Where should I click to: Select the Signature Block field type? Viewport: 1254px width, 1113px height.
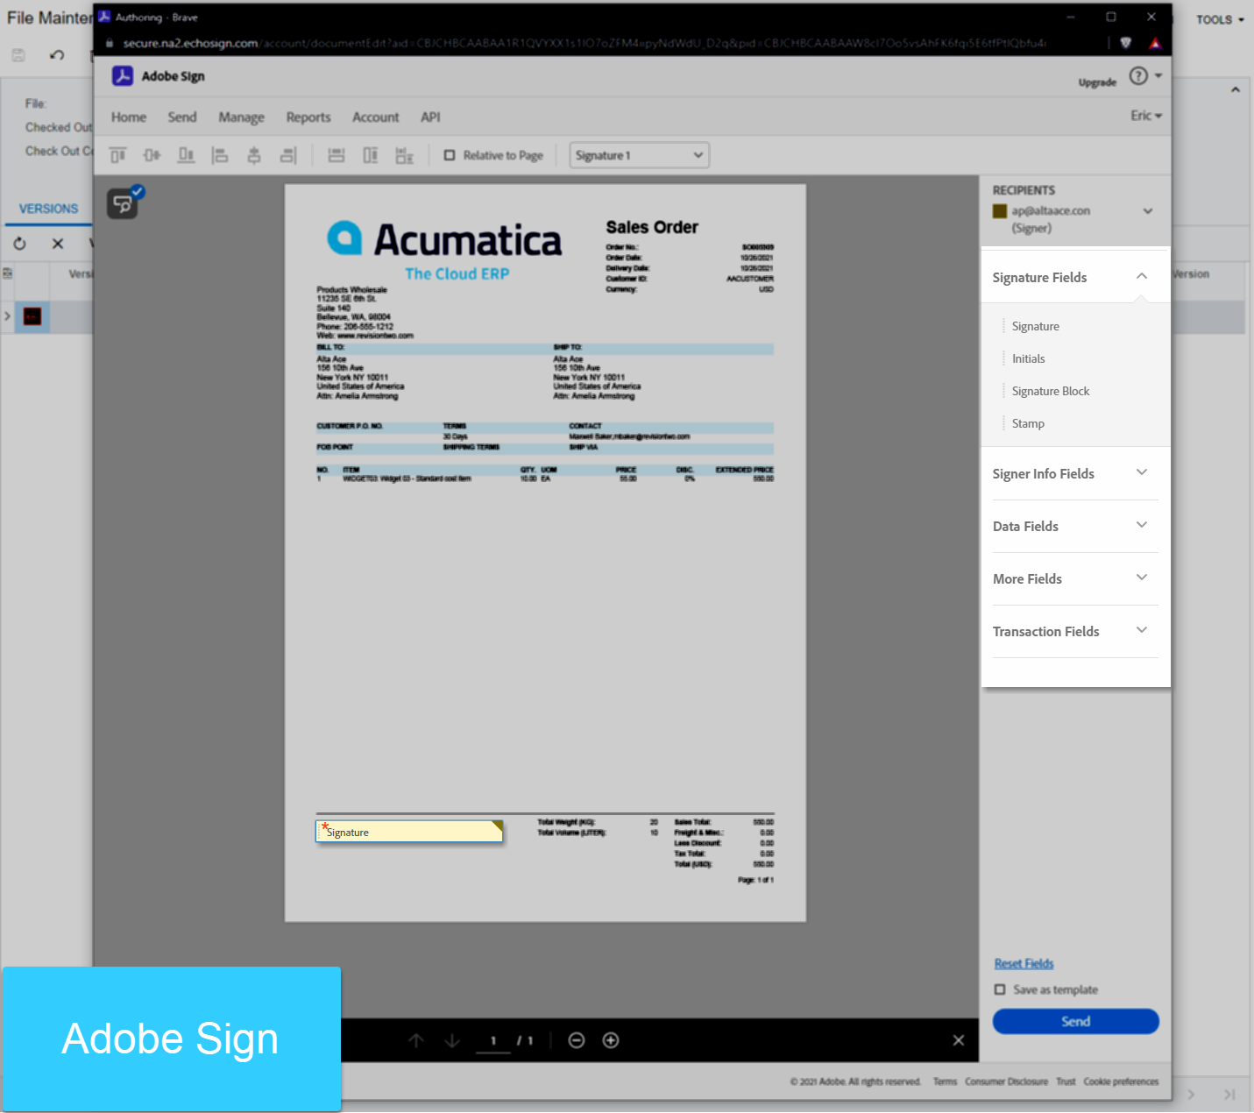(1051, 391)
